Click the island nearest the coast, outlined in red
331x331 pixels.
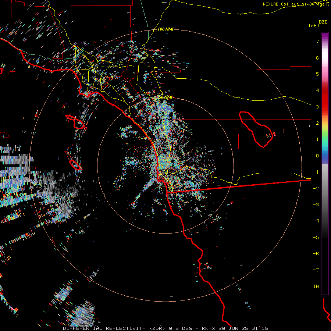75,122
